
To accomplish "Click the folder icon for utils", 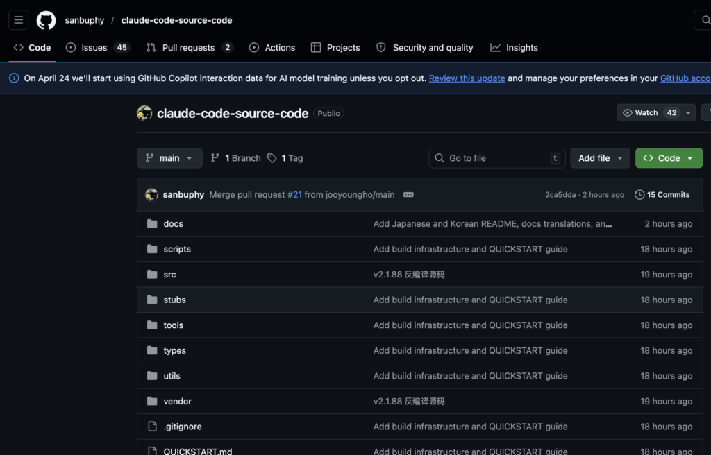I will (x=152, y=376).
